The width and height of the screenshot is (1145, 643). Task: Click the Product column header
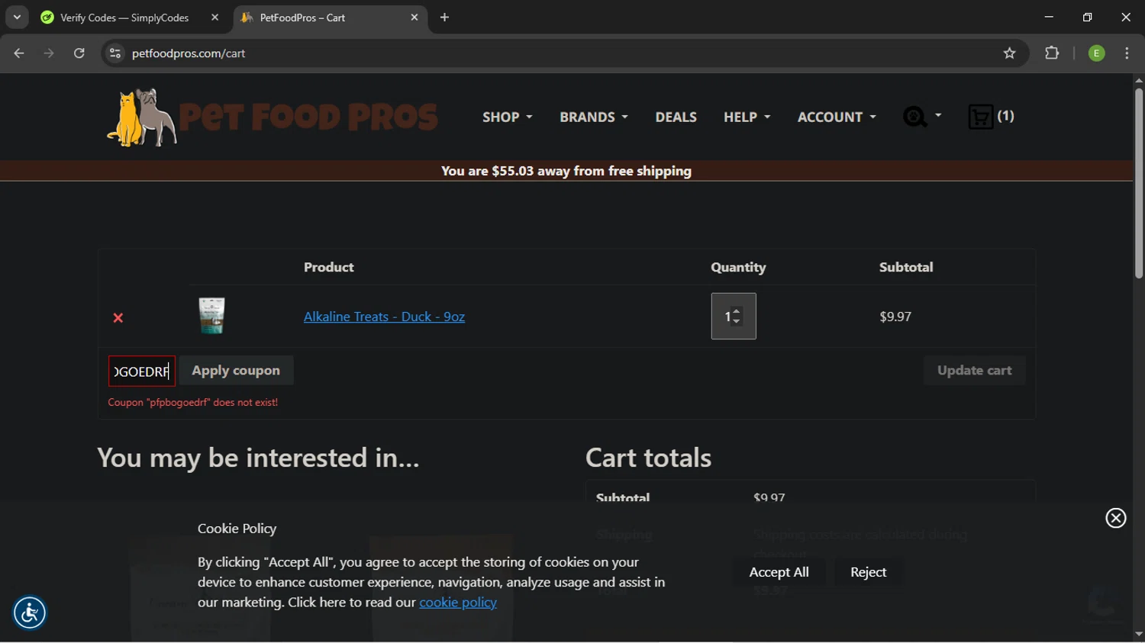(328, 267)
